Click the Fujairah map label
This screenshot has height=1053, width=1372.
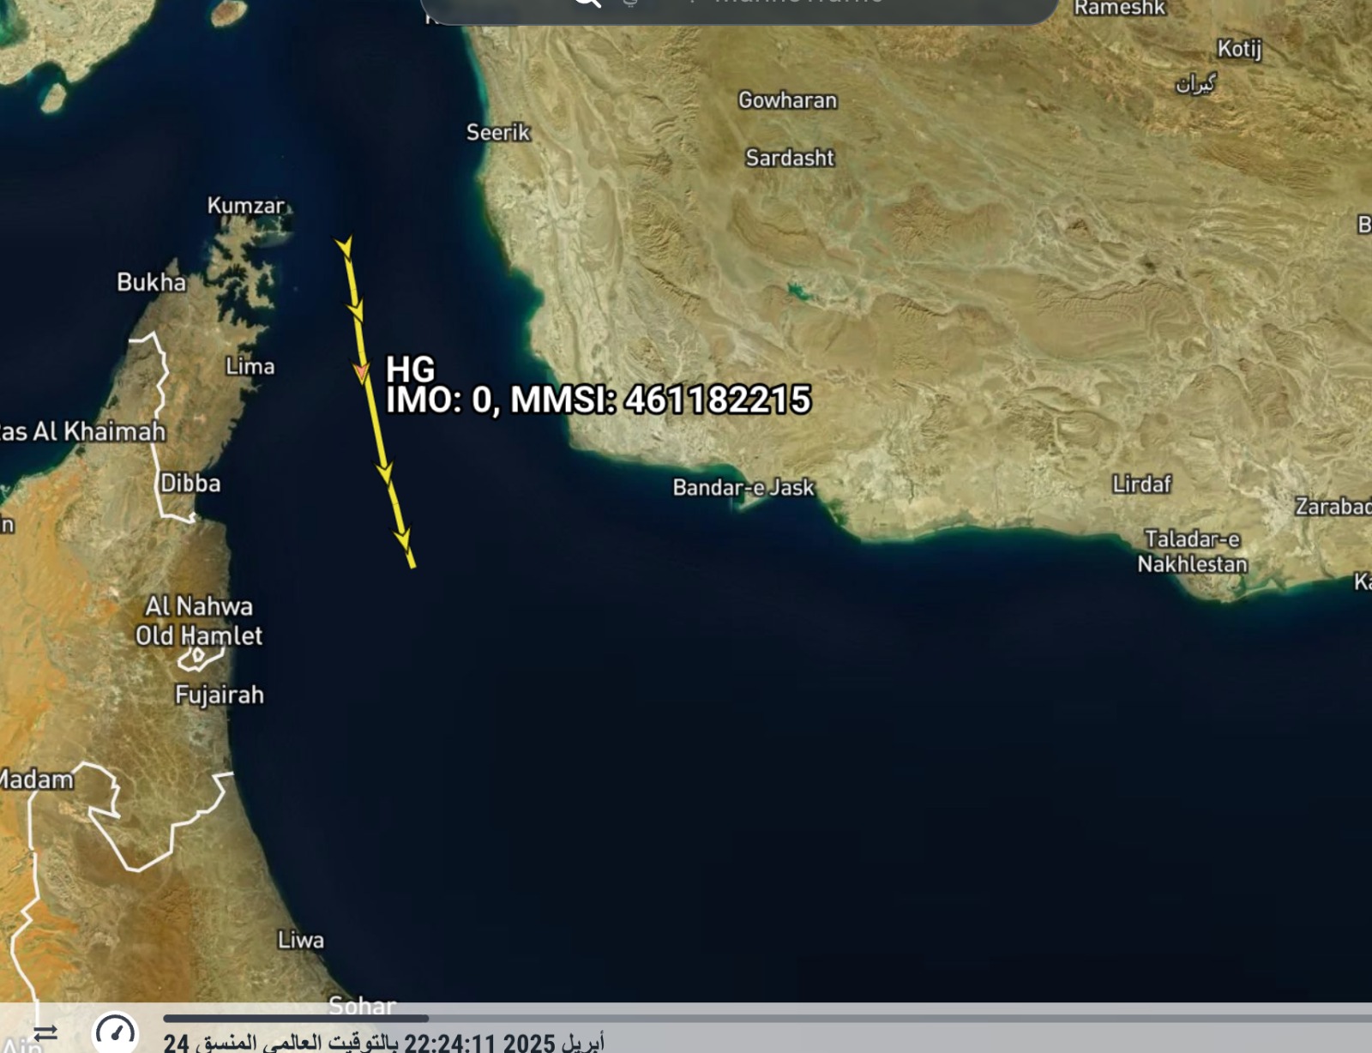point(220,695)
